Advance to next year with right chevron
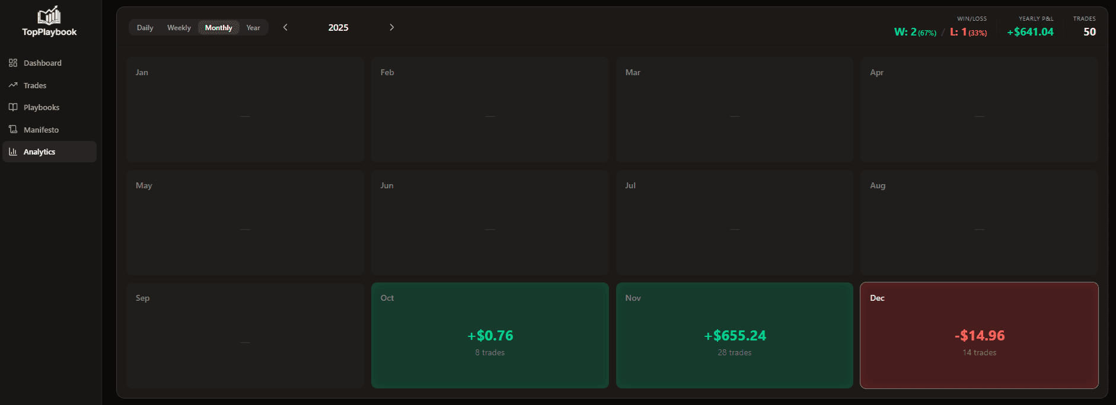This screenshot has width=1116, height=405. [391, 27]
